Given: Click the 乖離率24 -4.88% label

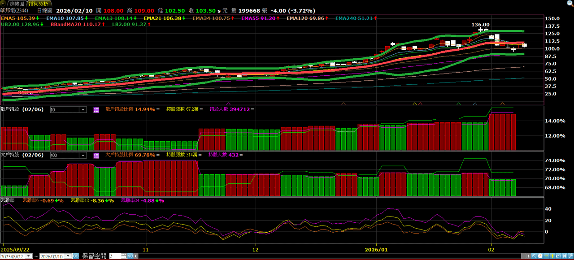Looking at the screenshot, I should pos(143,201).
